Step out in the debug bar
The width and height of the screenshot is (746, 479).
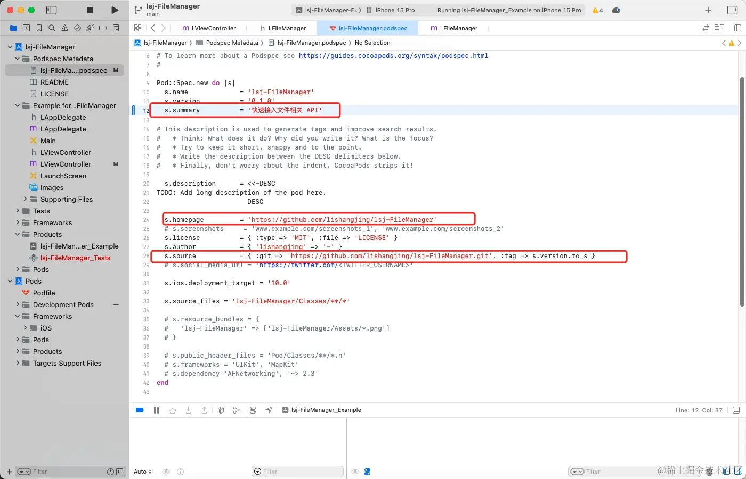pyautogui.click(x=204, y=410)
